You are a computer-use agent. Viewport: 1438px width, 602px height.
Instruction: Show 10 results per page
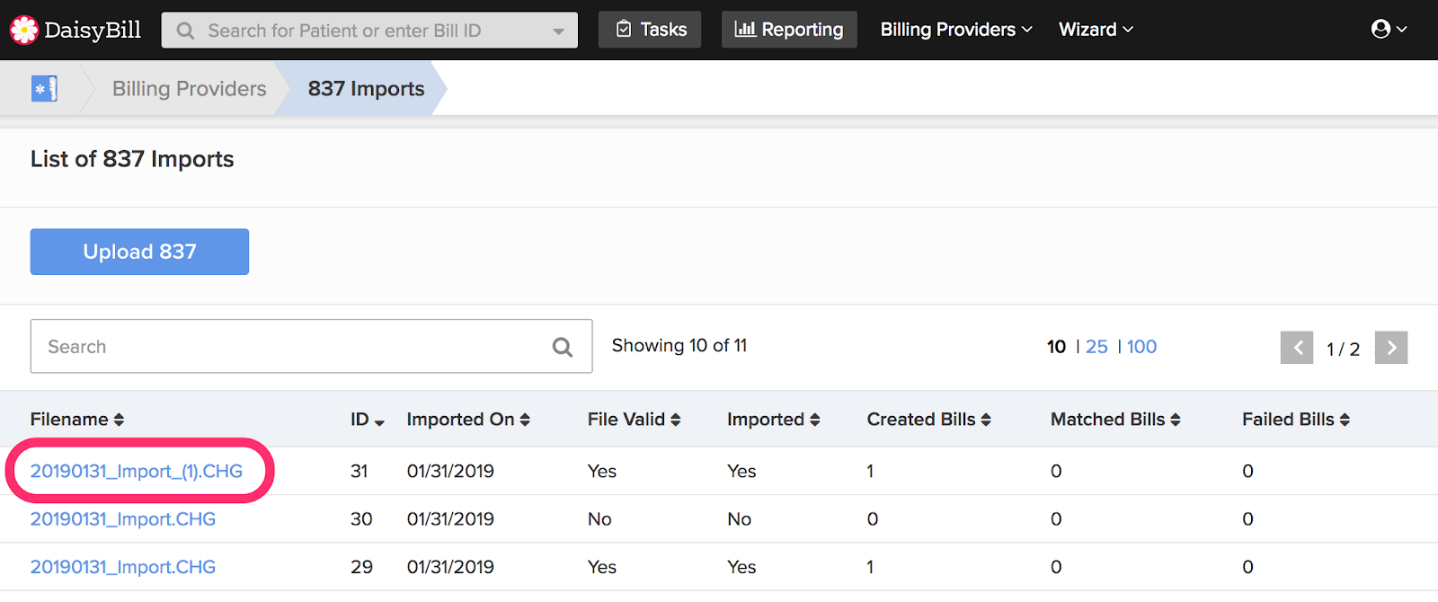point(1056,347)
